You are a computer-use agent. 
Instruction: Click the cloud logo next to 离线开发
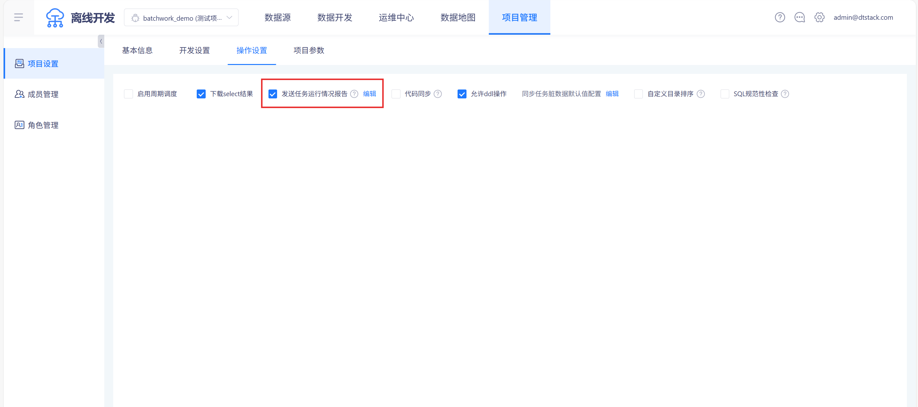click(55, 18)
